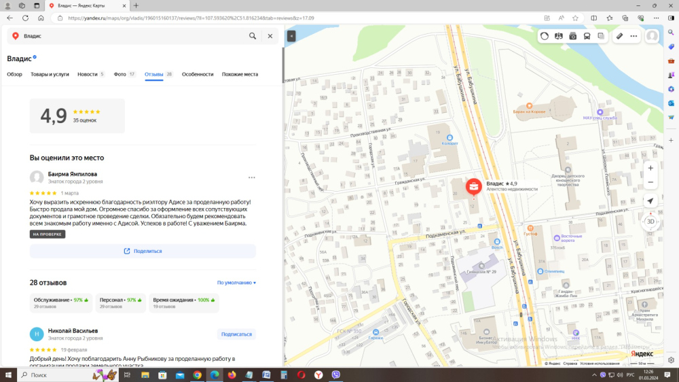Click the Владис red map marker
The width and height of the screenshot is (679, 382).
pos(474,186)
